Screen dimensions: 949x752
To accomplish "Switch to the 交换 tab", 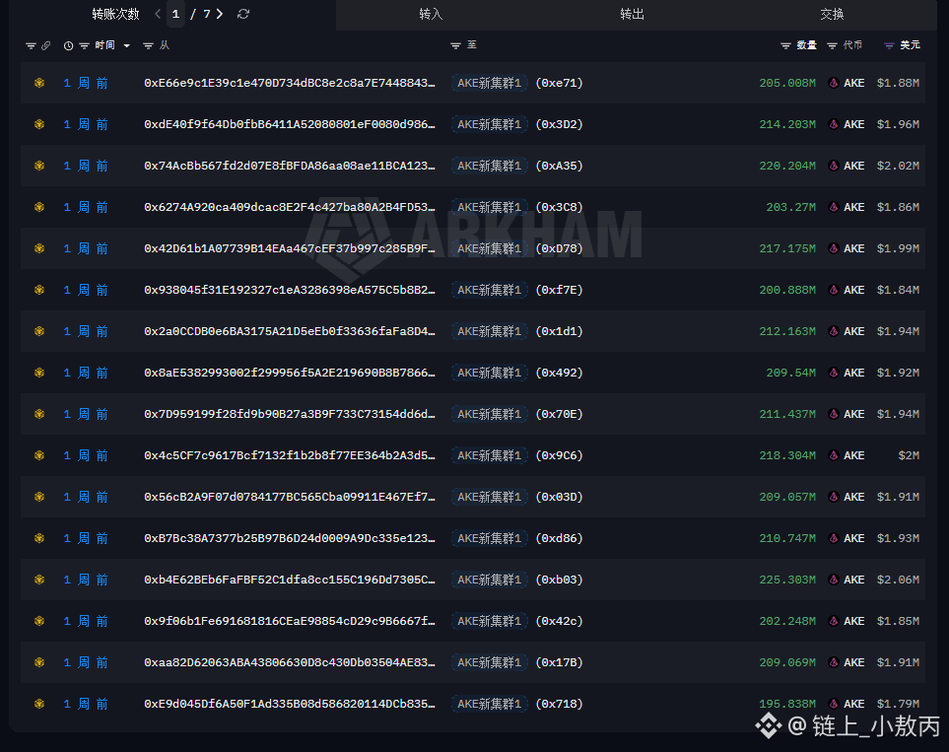I will 832,14.
